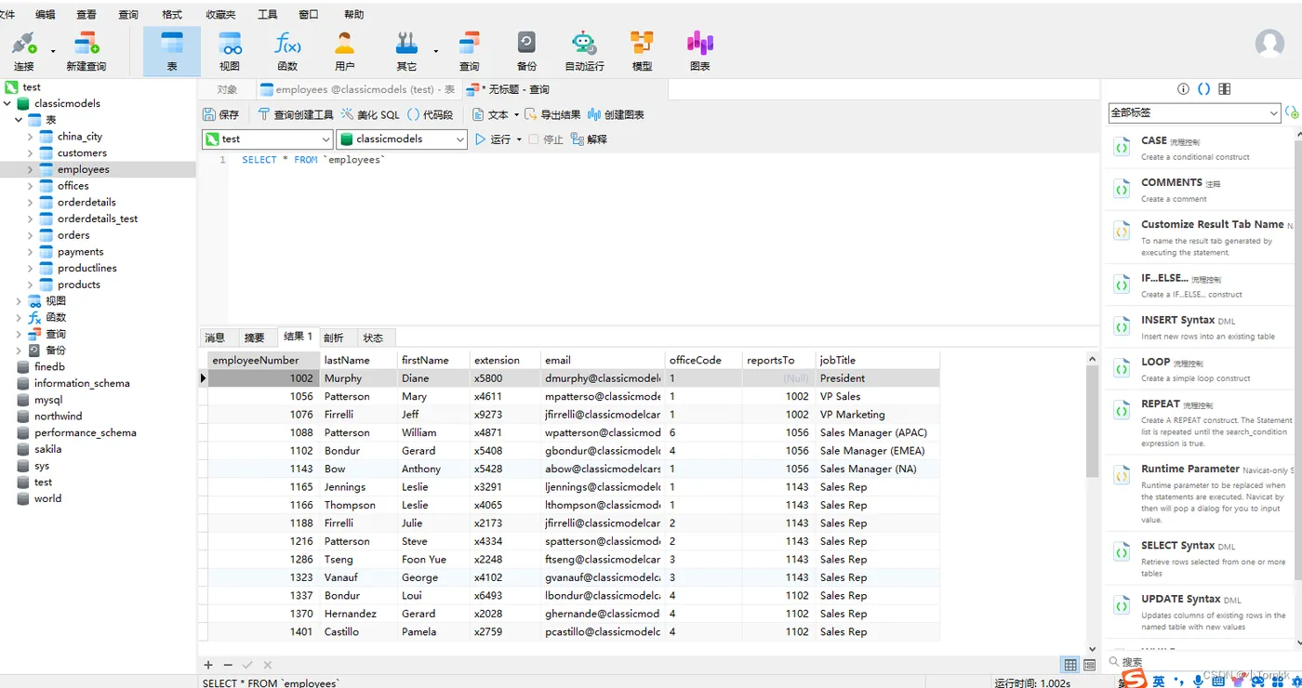The width and height of the screenshot is (1302, 688).
Task: Open the 模型 model toolbar icon
Action: (642, 51)
